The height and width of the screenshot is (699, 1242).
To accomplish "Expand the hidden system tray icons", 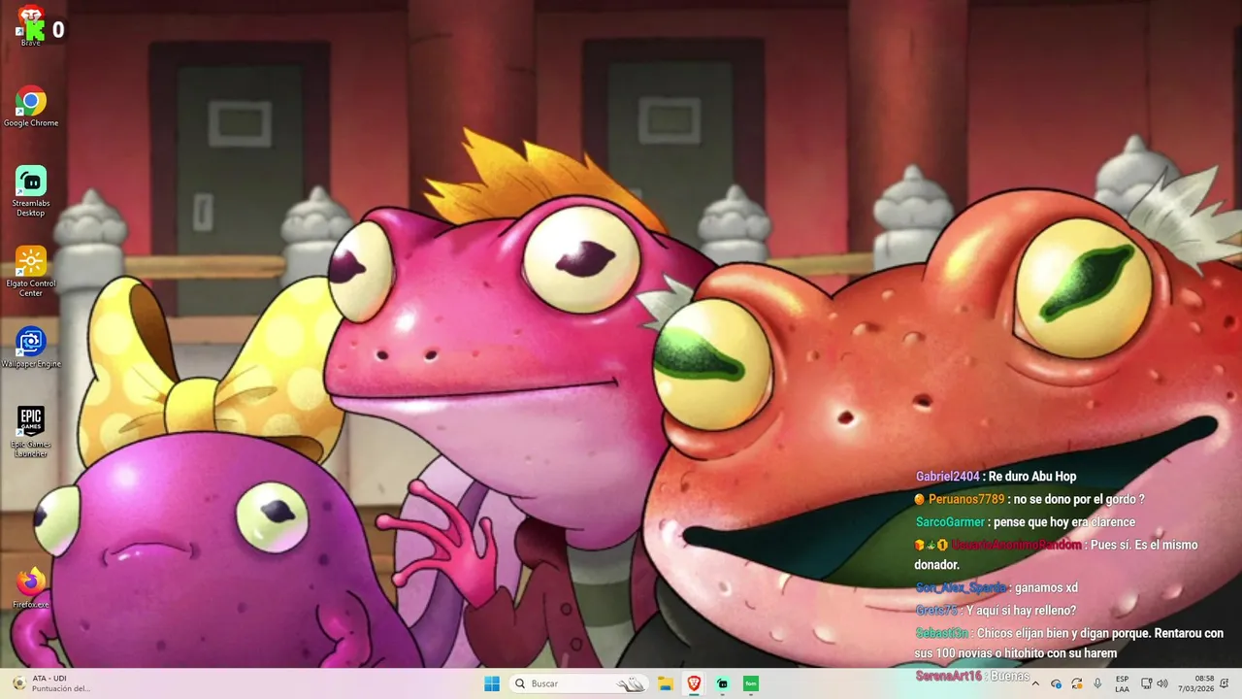I will pyautogui.click(x=1035, y=683).
